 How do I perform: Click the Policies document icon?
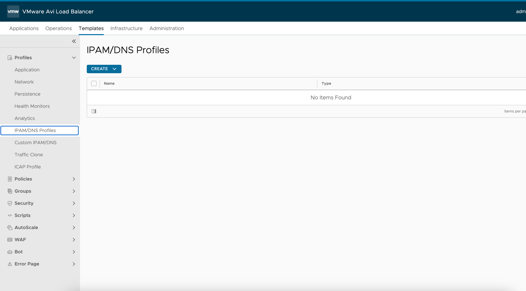point(10,179)
